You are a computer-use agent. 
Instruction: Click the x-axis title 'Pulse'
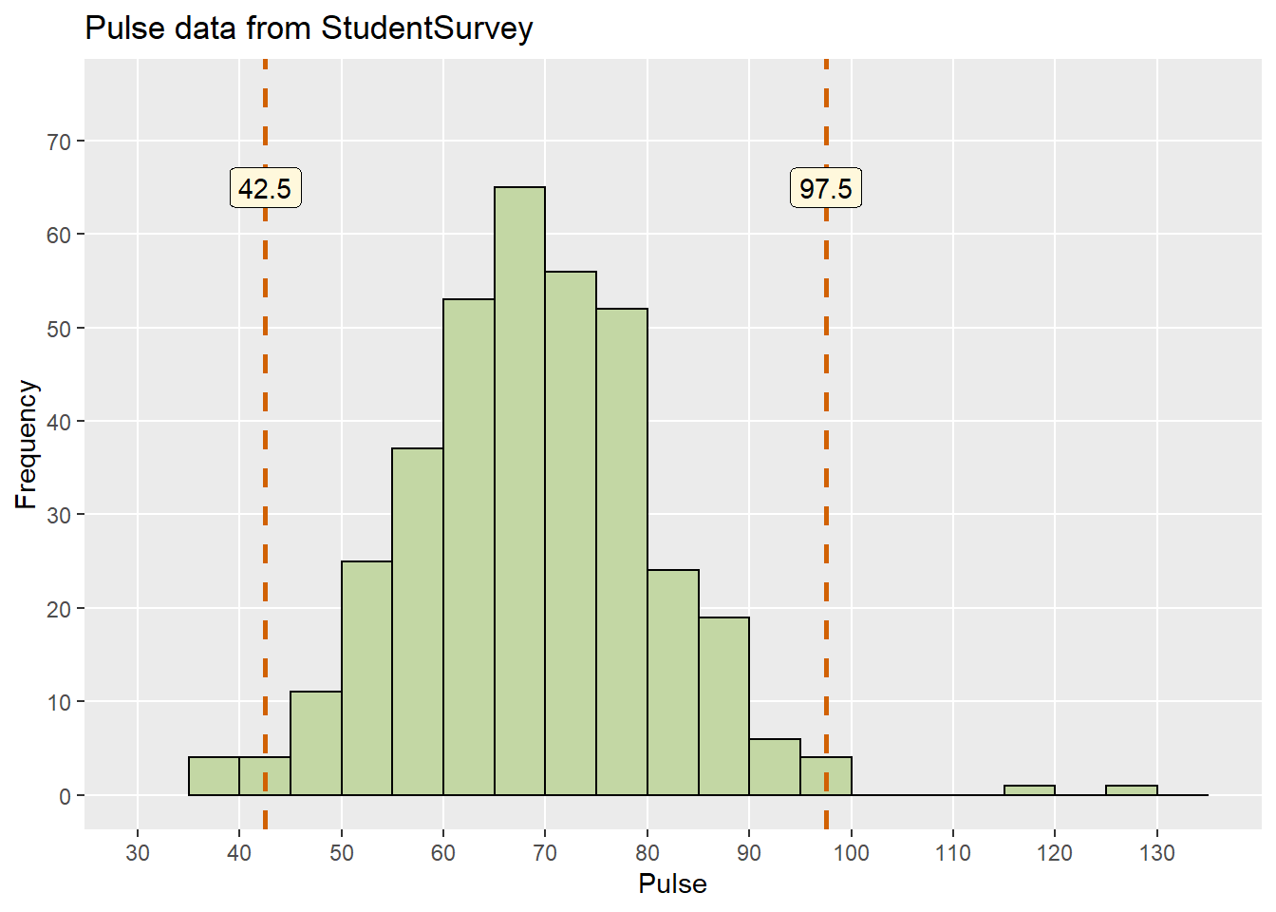[672, 883]
